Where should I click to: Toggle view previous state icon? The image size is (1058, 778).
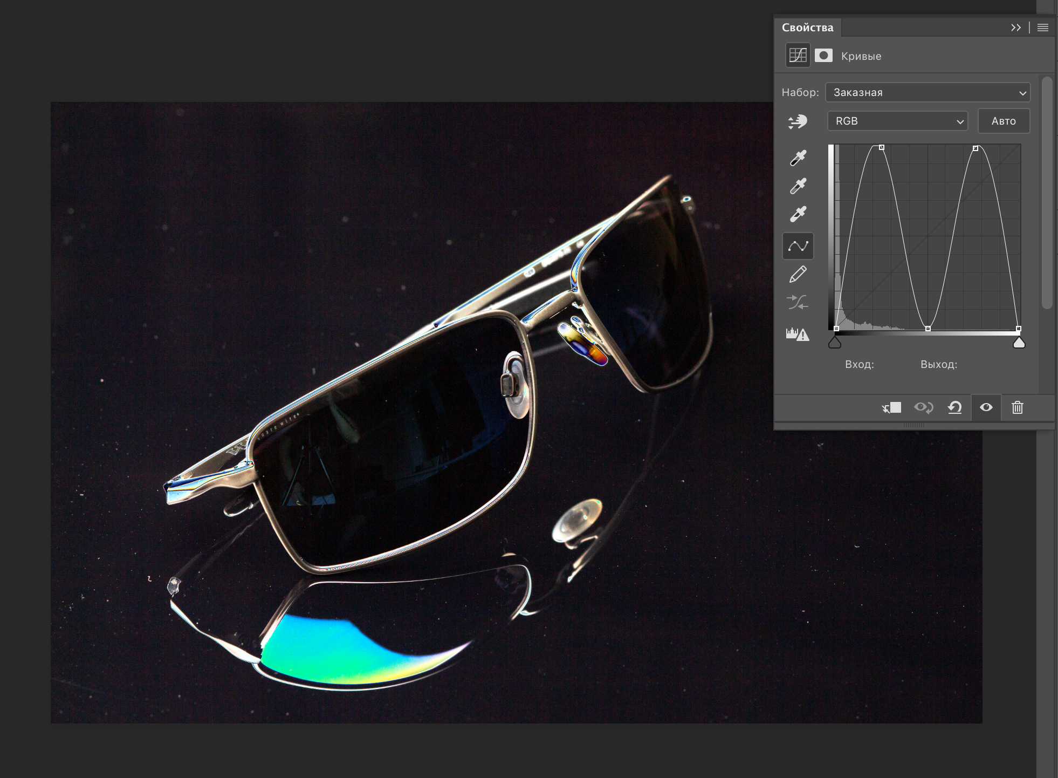click(923, 407)
